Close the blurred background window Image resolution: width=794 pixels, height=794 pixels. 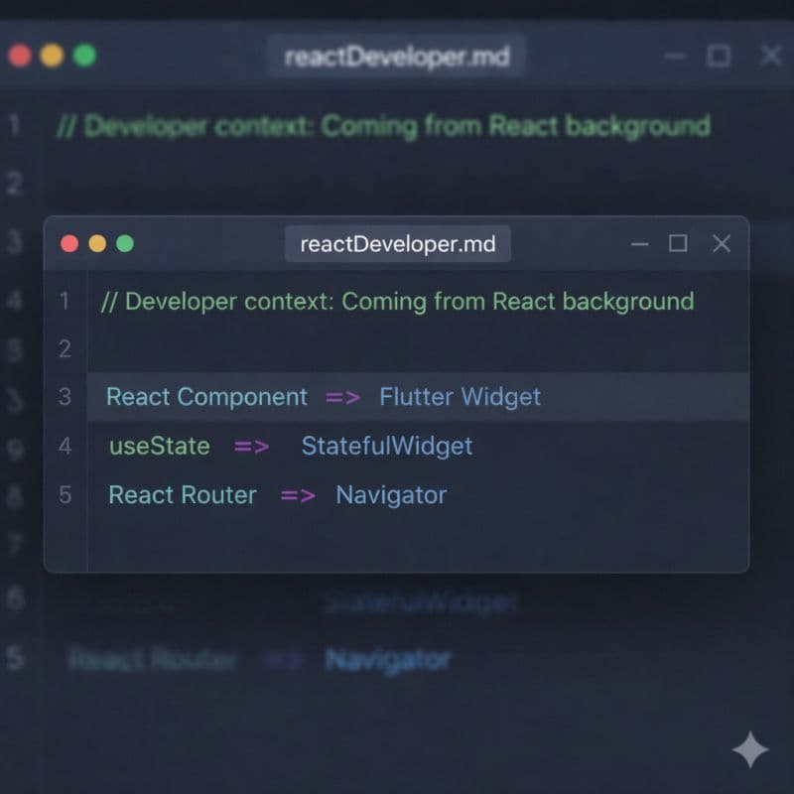(x=771, y=56)
